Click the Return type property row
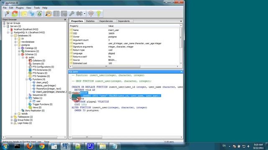This screenshot has width=268, height=150. click(124, 50)
